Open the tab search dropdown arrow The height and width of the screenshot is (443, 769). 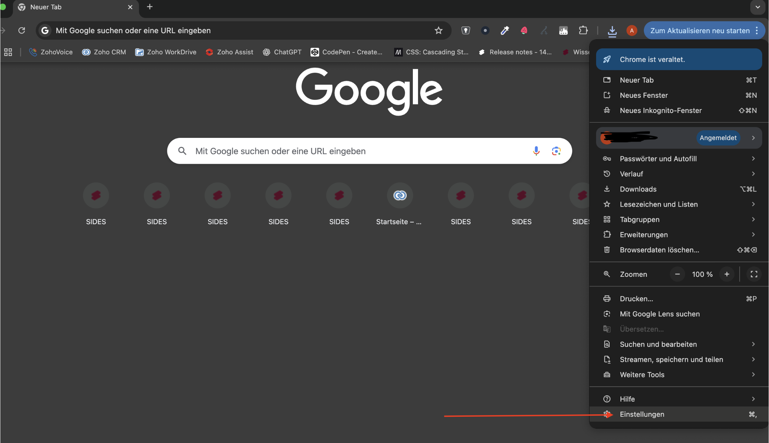point(758,7)
